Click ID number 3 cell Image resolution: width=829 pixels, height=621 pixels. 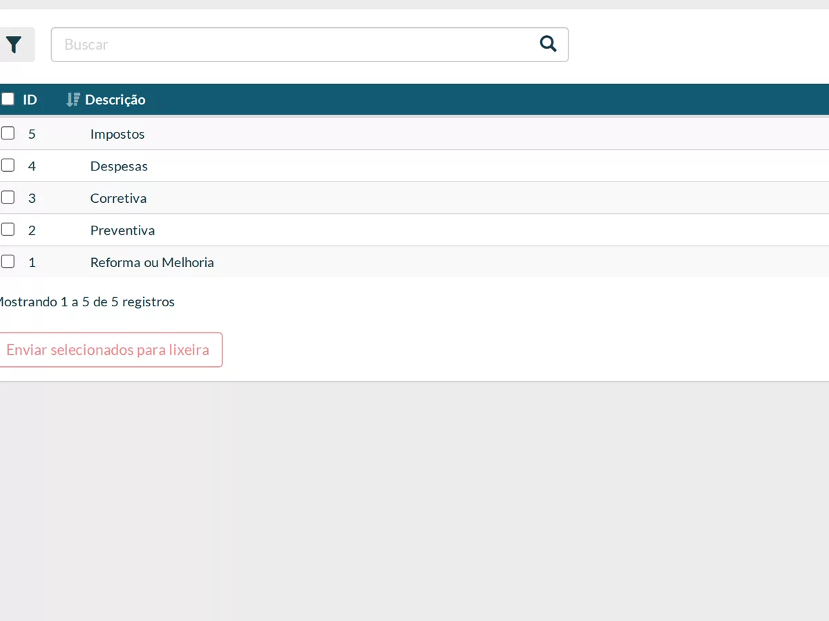[32, 198]
